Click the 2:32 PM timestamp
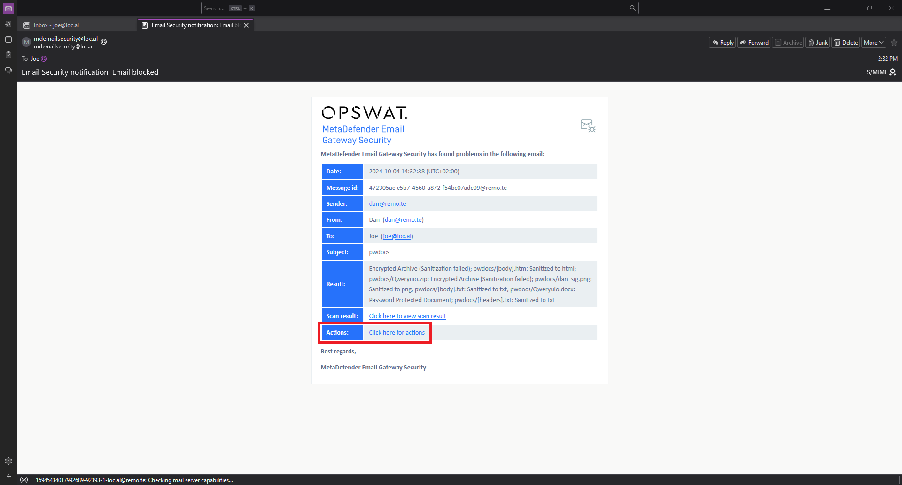 pos(887,59)
